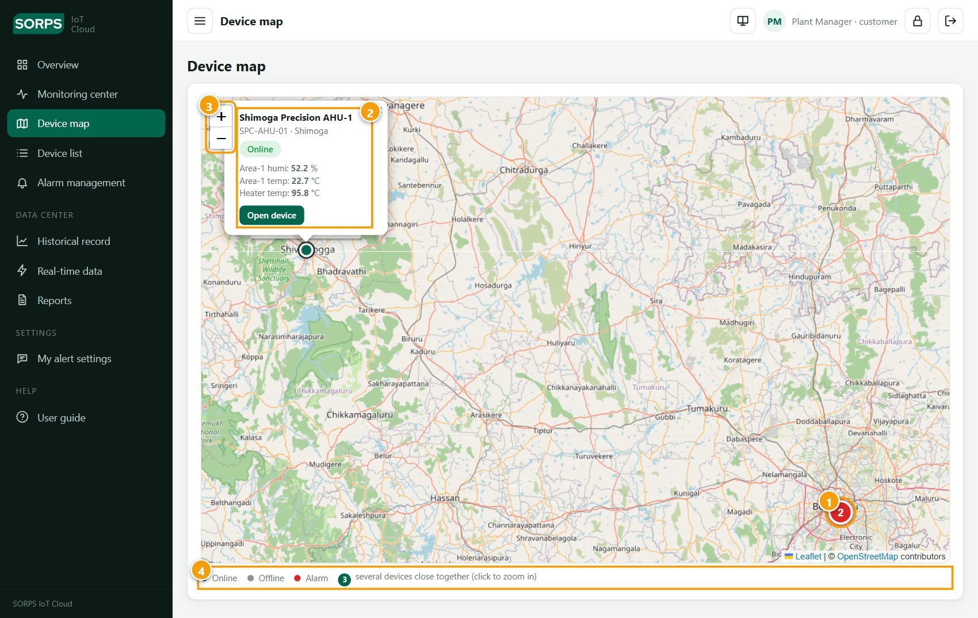The width and height of the screenshot is (978, 618).
Task: Click the Device list icon in sidebar
Action: (22, 153)
